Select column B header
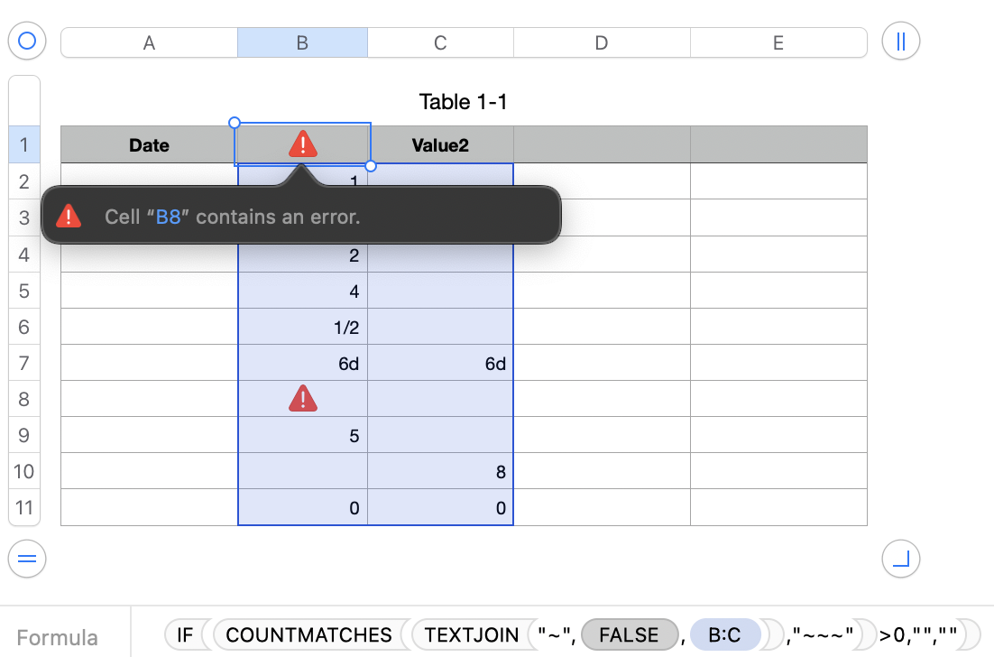994x657 pixels. coord(302,42)
